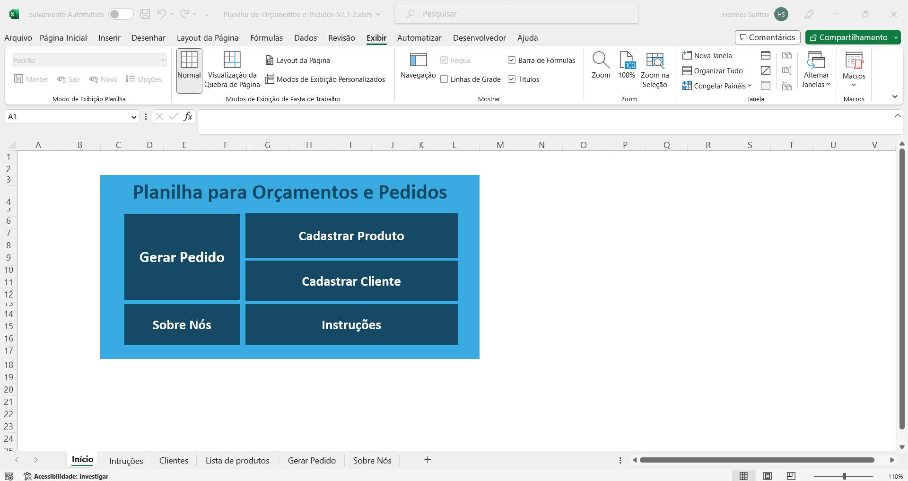Click Zoom na Seleção
908x481 pixels.
pyautogui.click(x=655, y=70)
